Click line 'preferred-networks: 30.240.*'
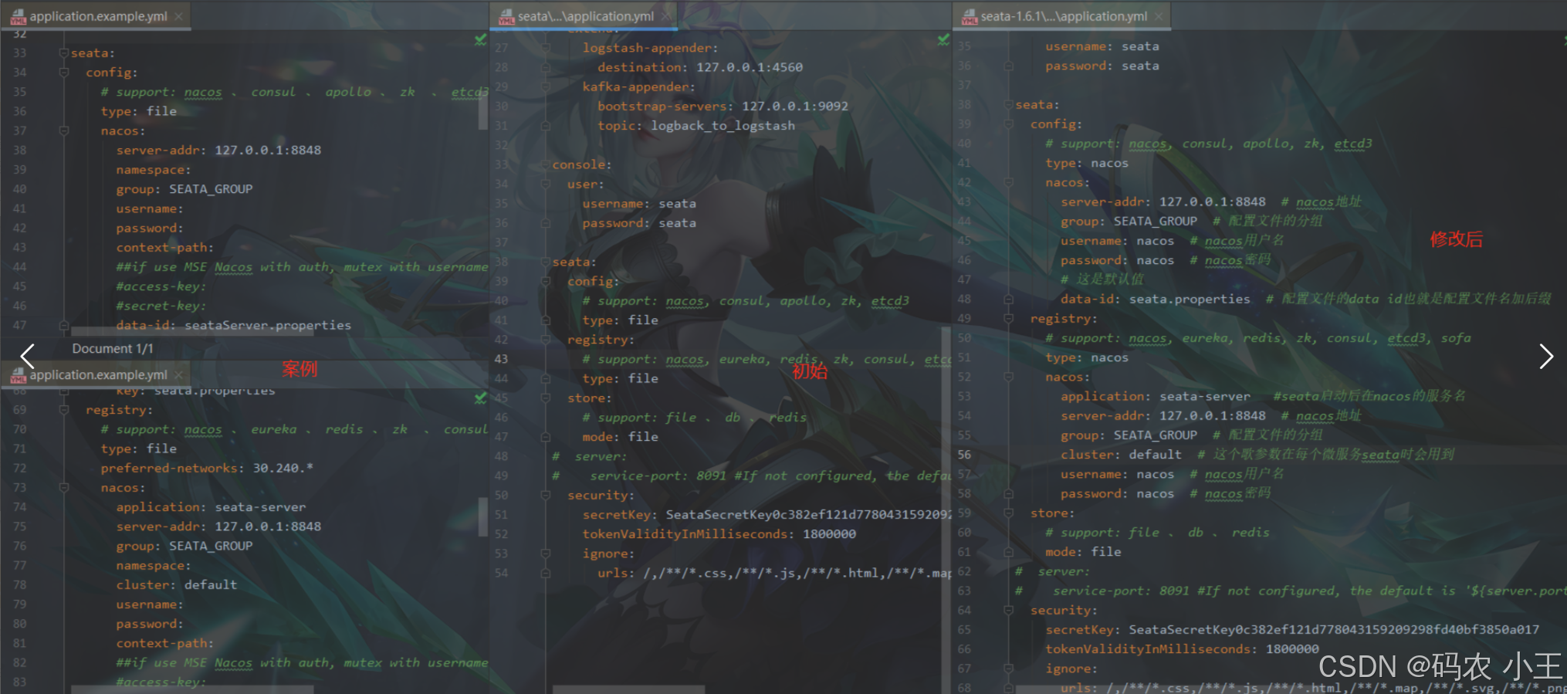The image size is (1567, 694). click(x=207, y=469)
